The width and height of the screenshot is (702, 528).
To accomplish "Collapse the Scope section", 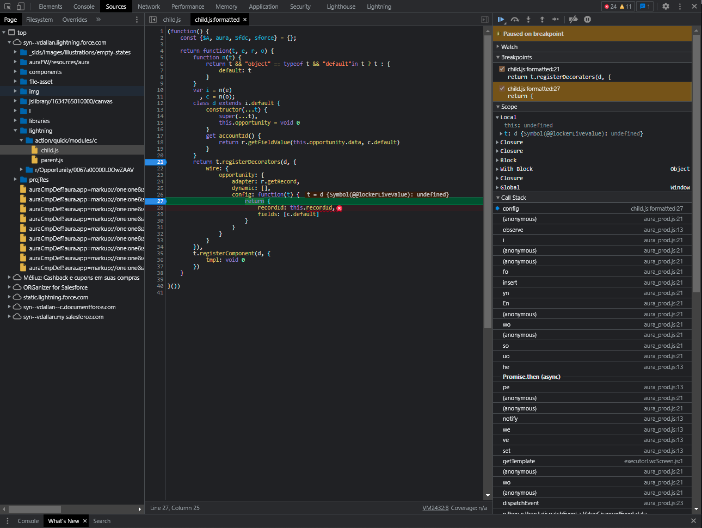I will [x=592, y=107].
